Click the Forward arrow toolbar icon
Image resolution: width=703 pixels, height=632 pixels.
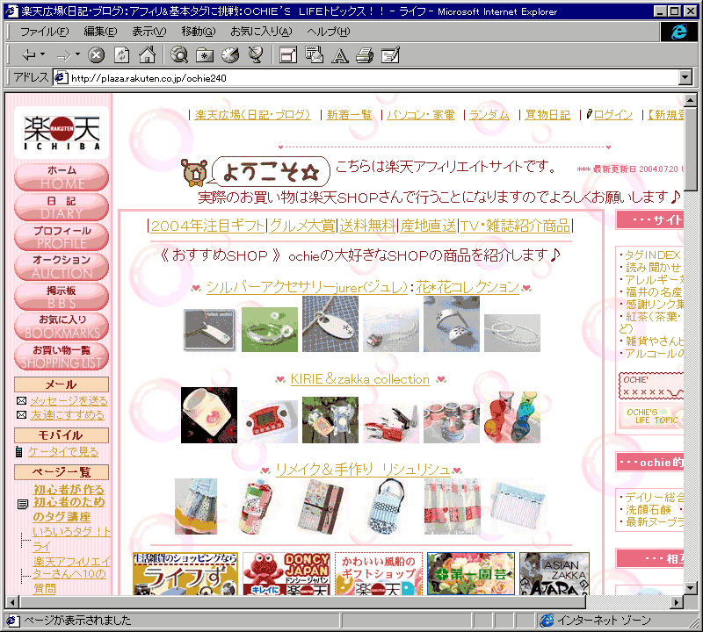pyautogui.click(x=64, y=55)
